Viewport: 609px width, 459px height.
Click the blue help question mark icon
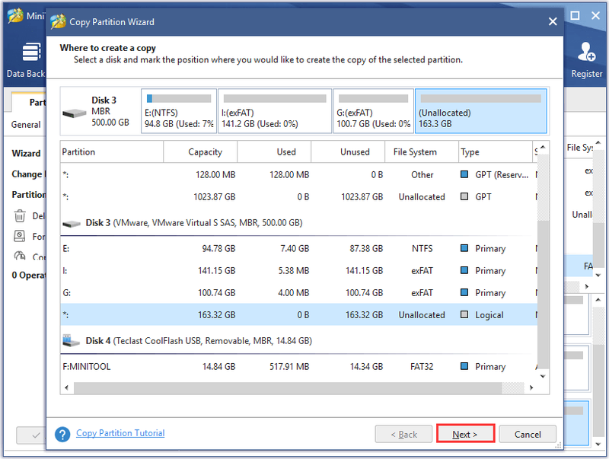[62, 434]
